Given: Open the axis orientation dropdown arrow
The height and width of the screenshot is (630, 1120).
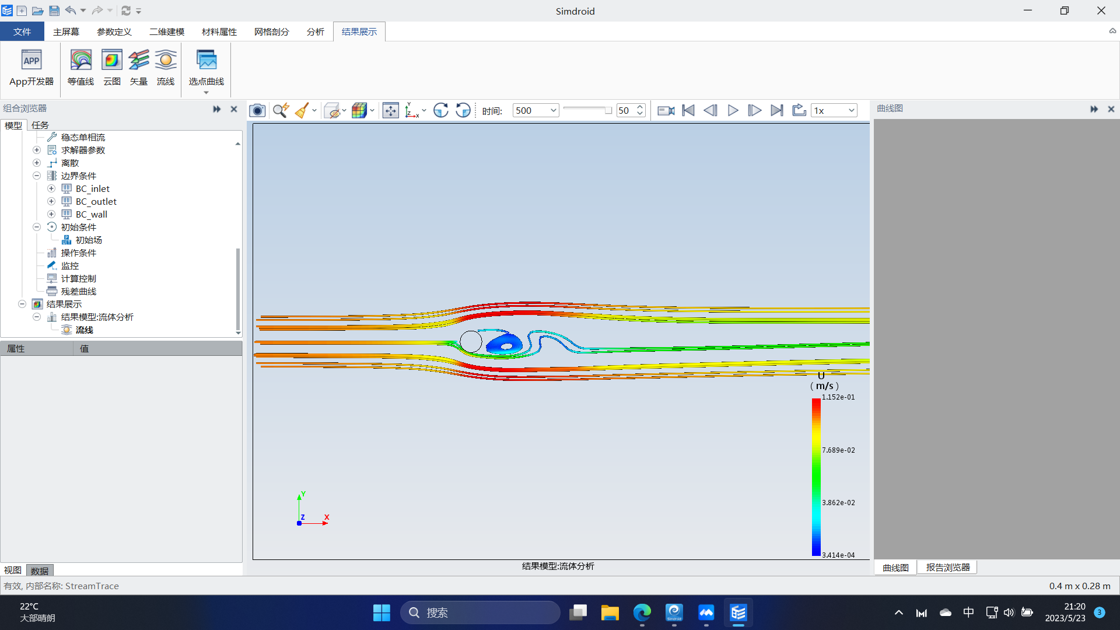Looking at the screenshot, I should point(424,110).
